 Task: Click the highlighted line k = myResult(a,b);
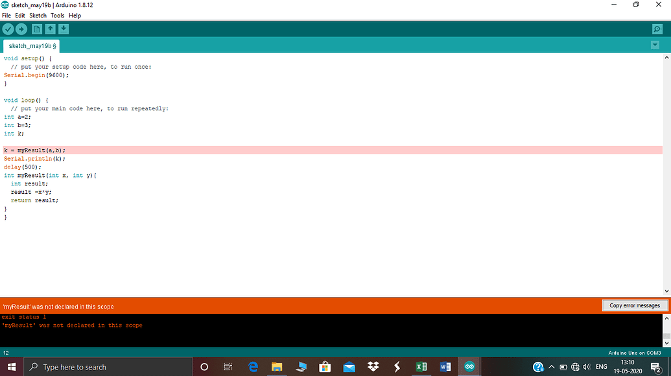pyautogui.click(x=333, y=150)
